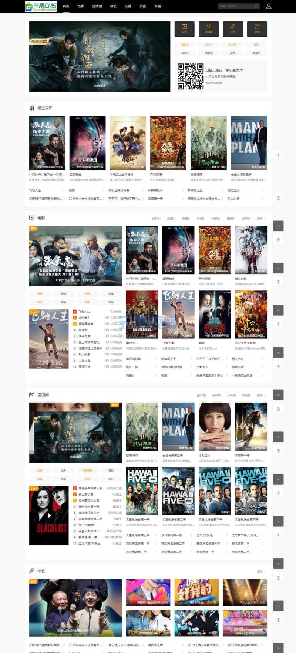Click the user account icon in header
The height and width of the screenshot is (653, 296).
click(x=269, y=6)
